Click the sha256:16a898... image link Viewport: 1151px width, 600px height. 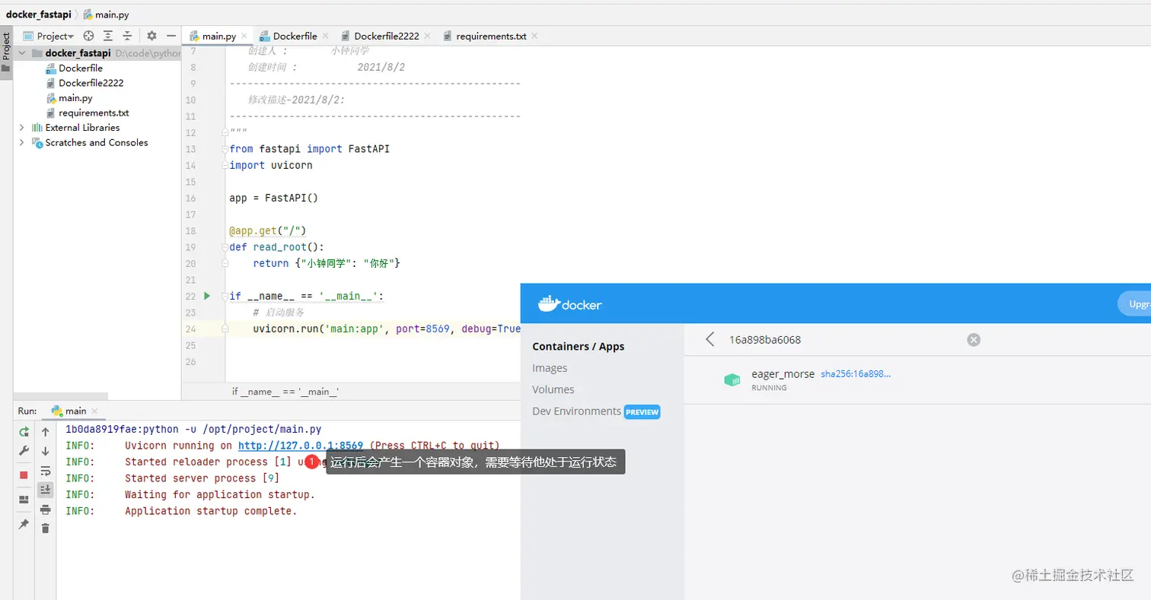click(x=856, y=374)
